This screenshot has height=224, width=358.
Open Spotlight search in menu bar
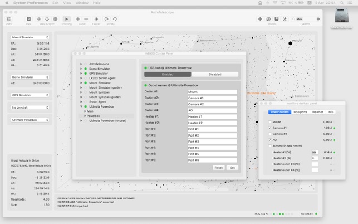point(342,3)
